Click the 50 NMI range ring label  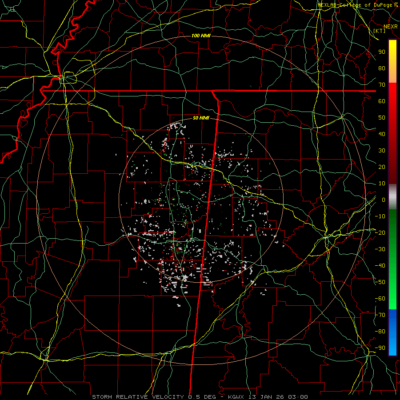coord(201,118)
